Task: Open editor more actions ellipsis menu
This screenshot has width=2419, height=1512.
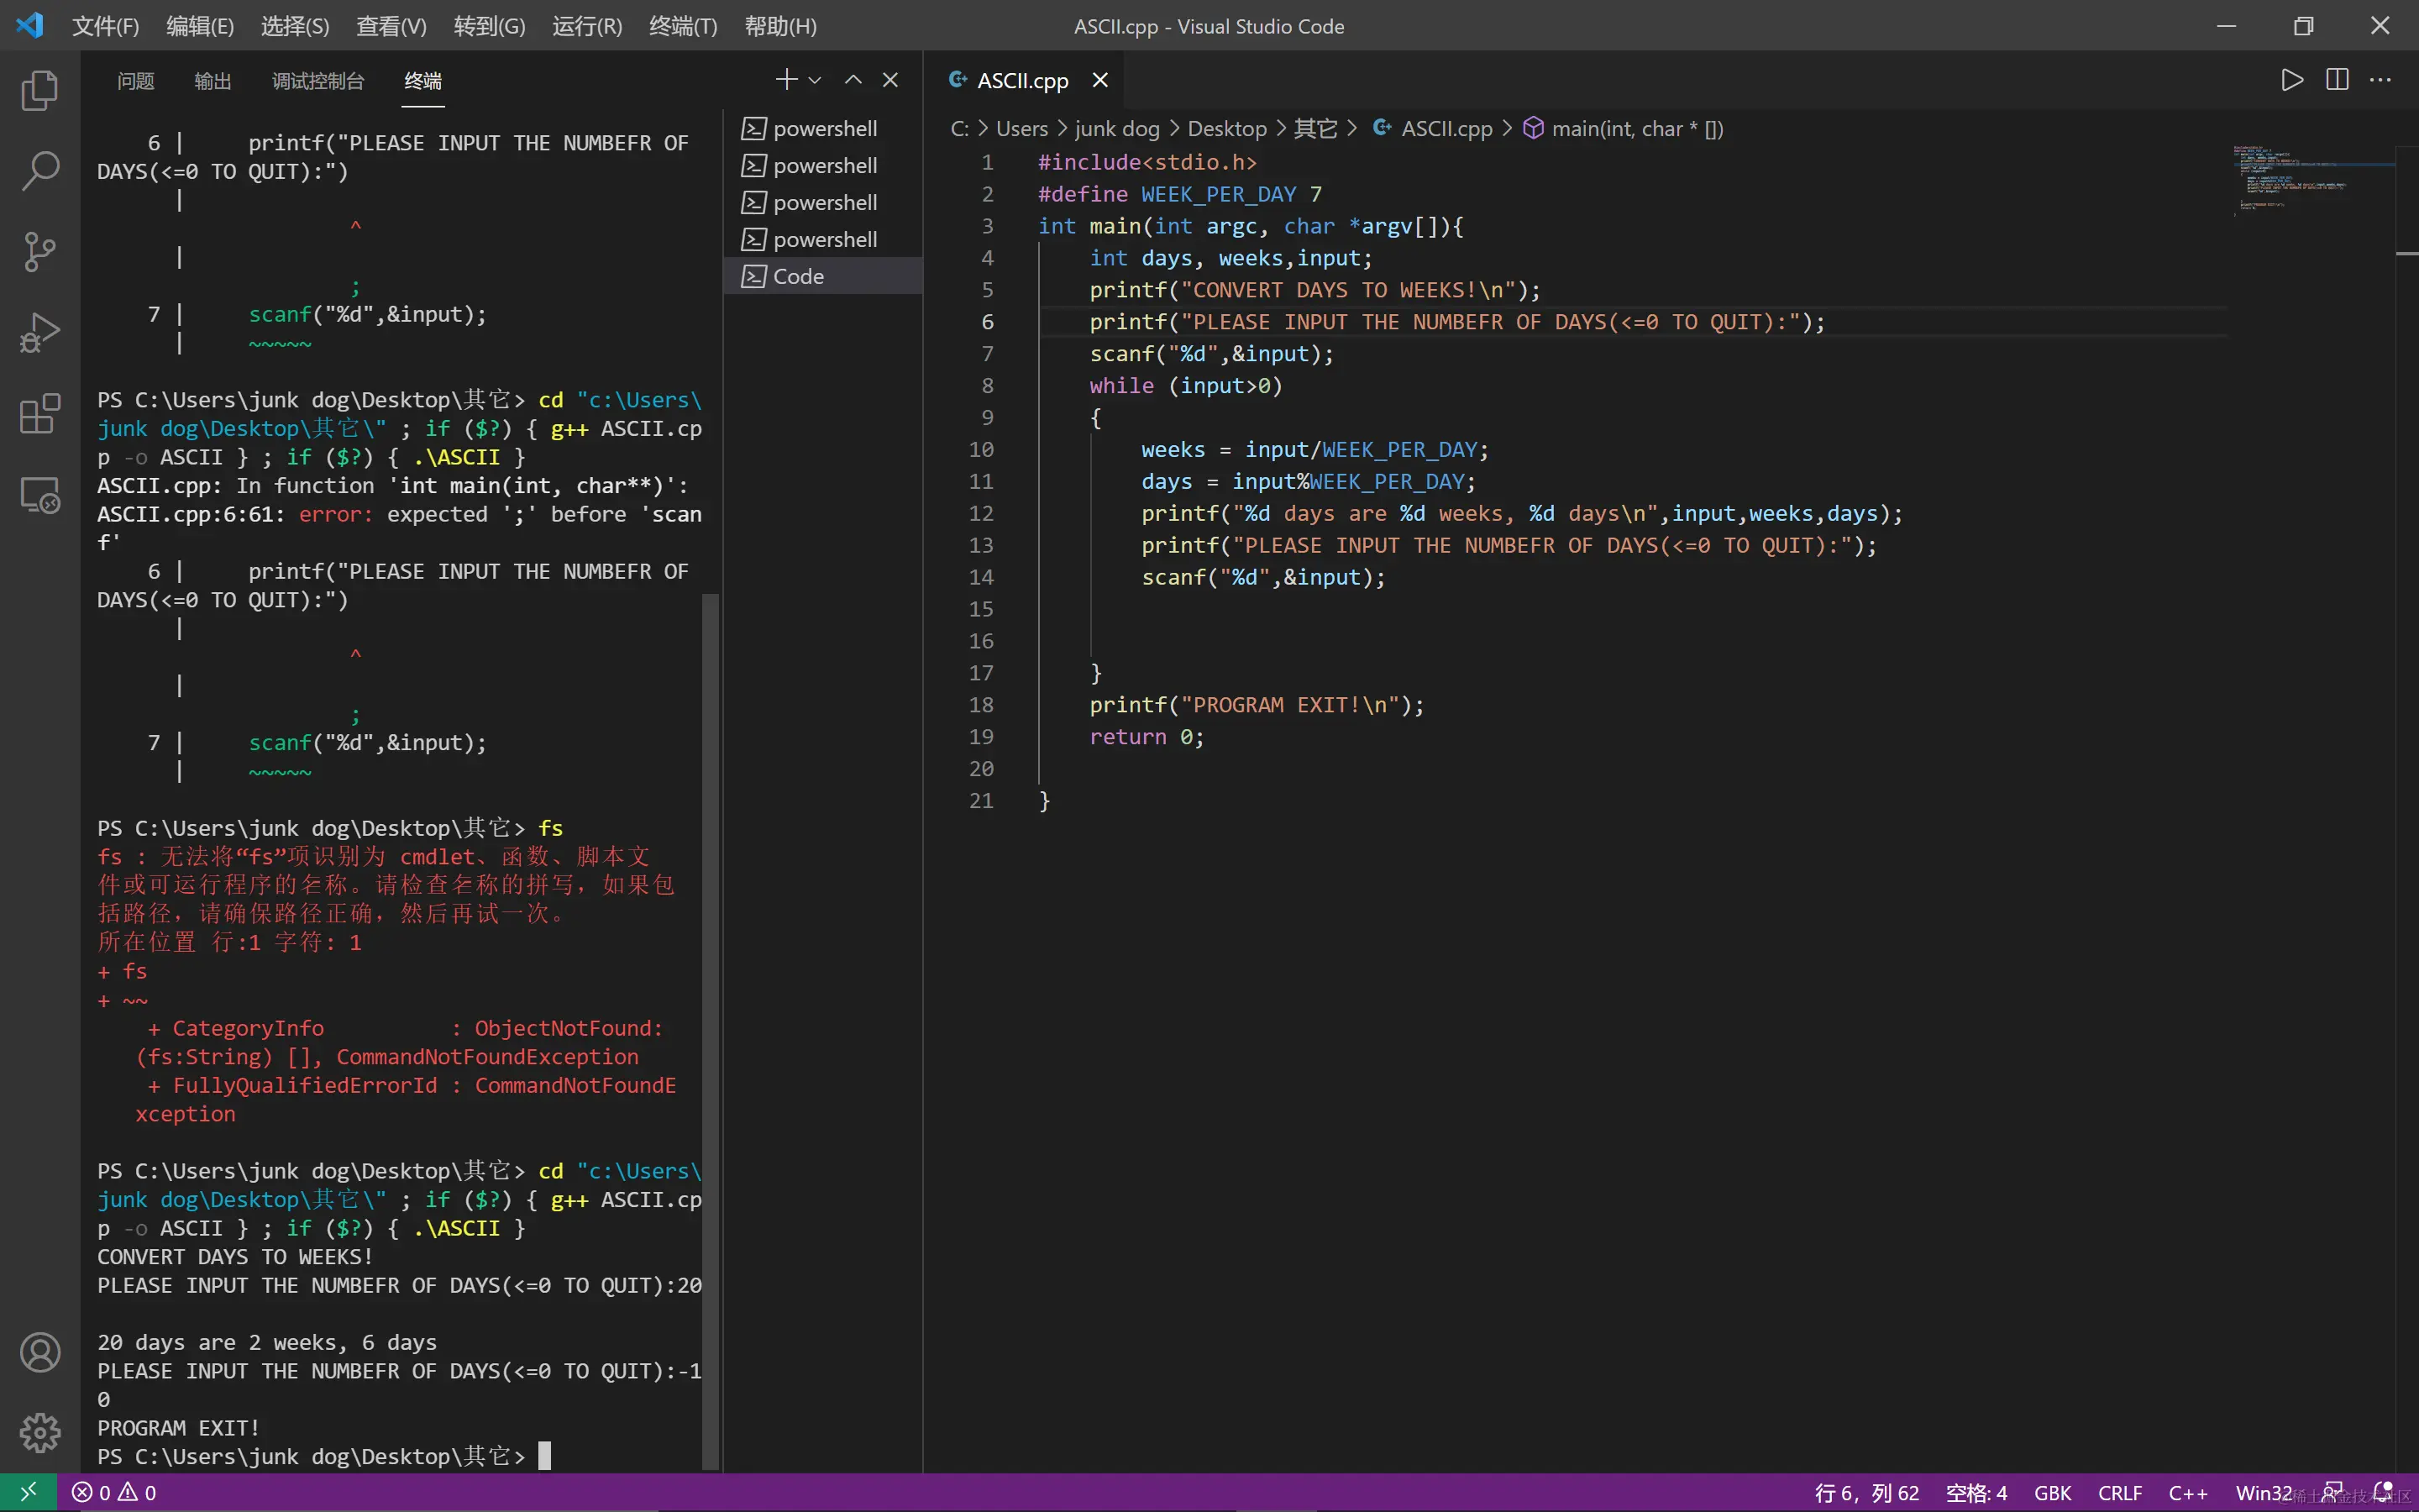Action: coord(2381,80)
